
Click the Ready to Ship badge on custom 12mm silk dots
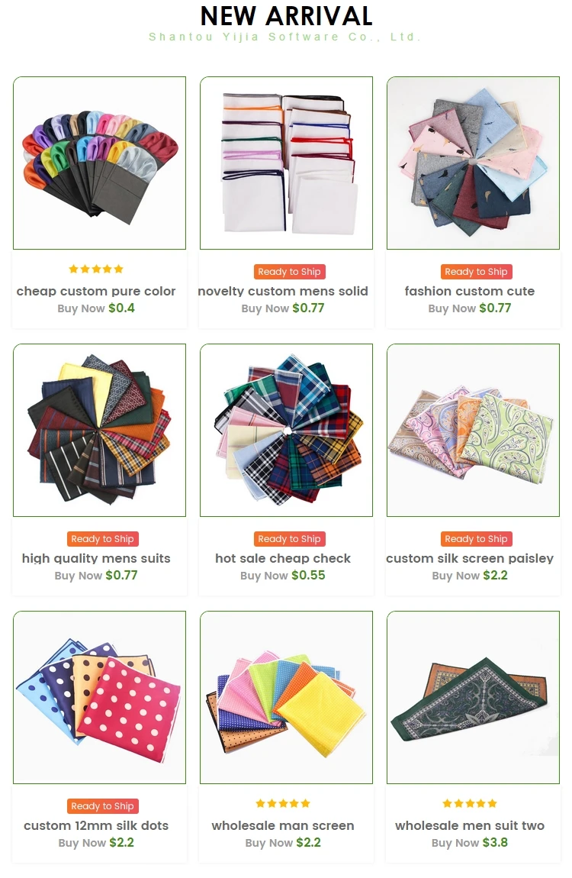[102, 806]
